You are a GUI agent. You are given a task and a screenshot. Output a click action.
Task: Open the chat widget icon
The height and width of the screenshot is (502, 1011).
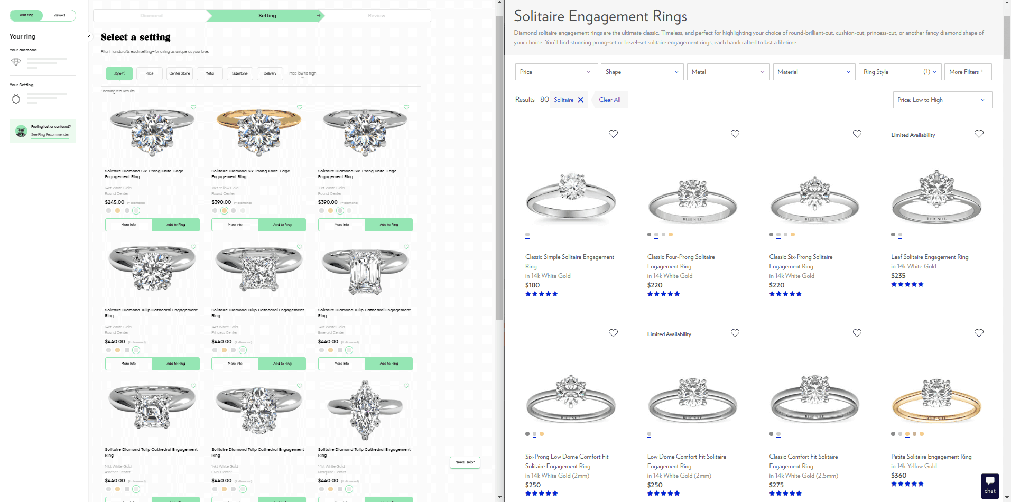tap(990, 485)
